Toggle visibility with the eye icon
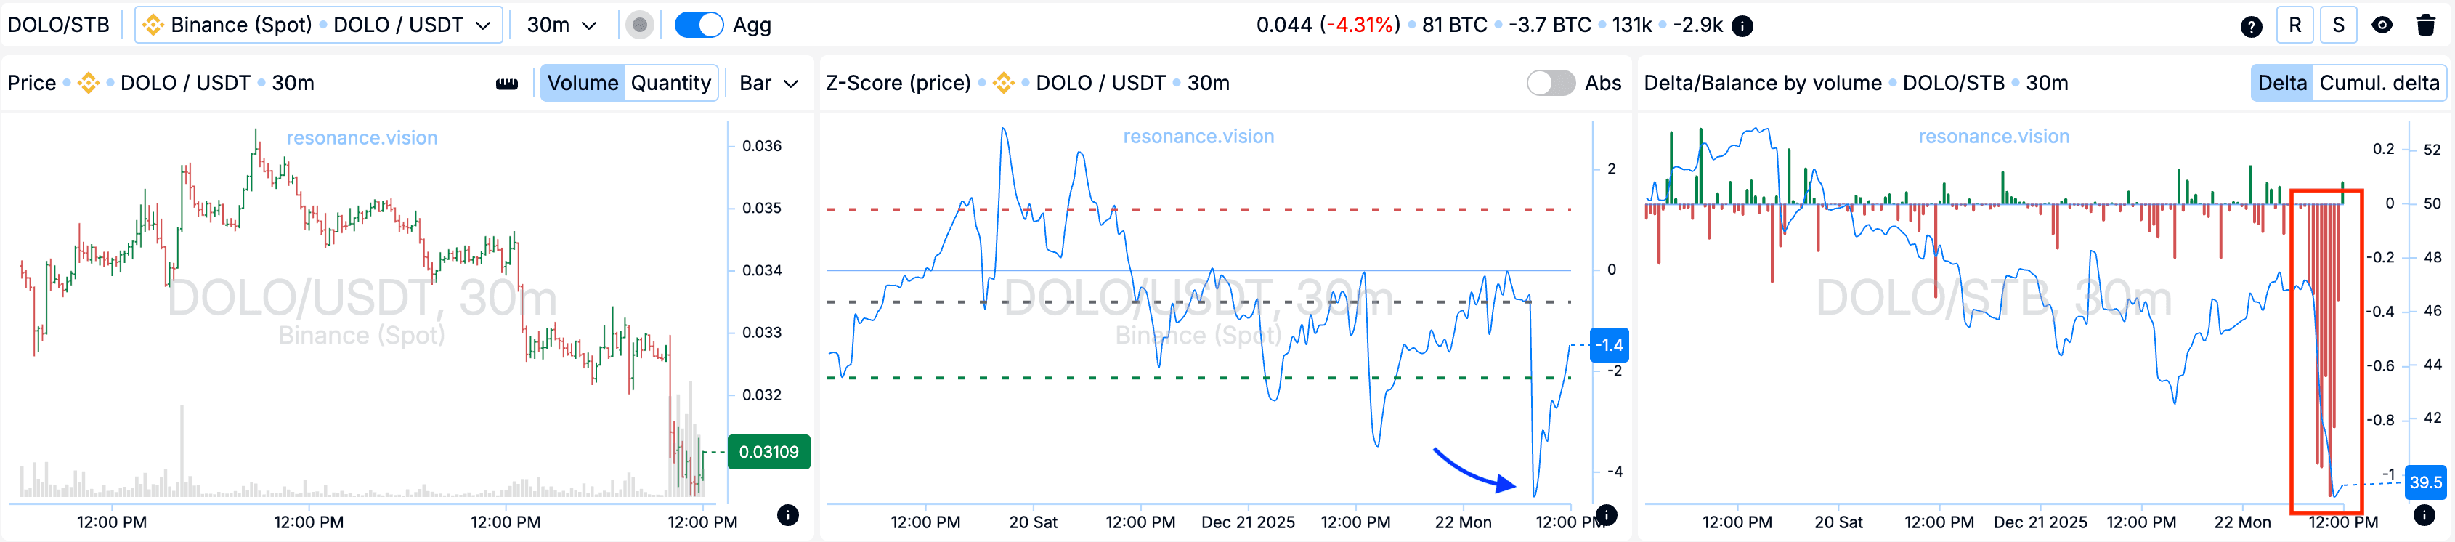2455x542 pixels. [x=2381, y=25]
